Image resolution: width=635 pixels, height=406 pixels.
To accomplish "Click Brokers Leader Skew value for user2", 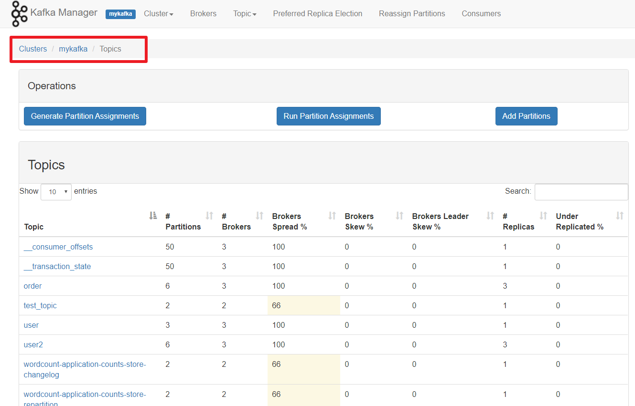I will (x=414, y=344).
